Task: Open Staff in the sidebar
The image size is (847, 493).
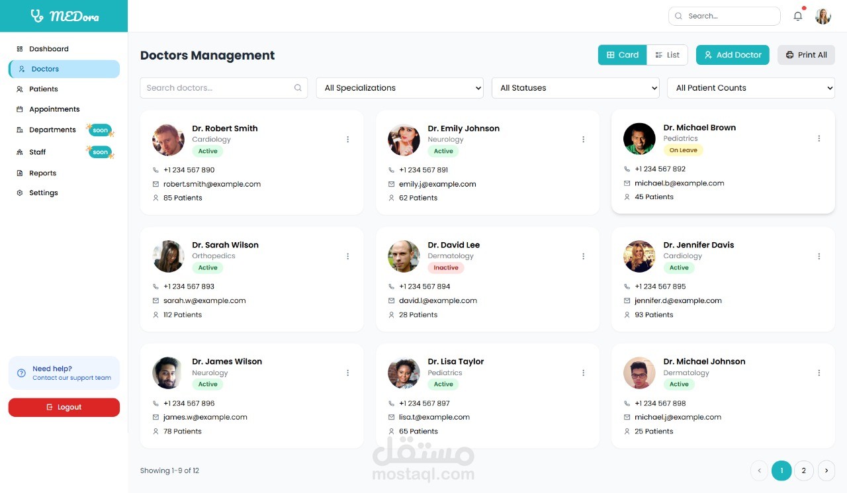Action: pyautogui.click(x=64, y=152)
